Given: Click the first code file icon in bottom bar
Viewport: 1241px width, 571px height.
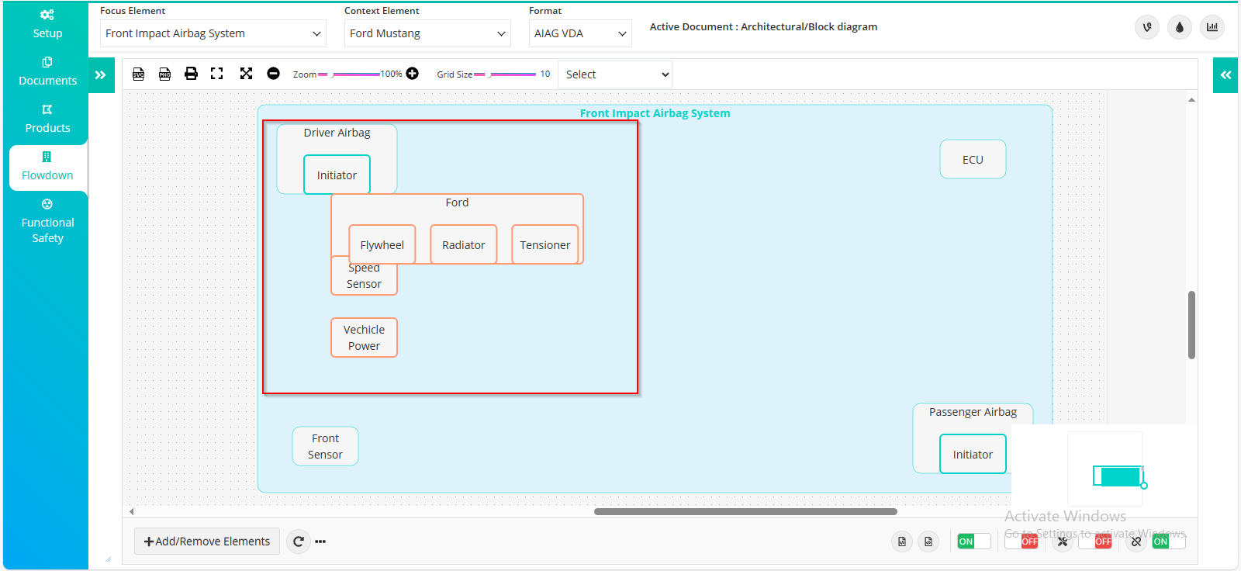Looking at the screenshot, I should (x=902, y=542).
